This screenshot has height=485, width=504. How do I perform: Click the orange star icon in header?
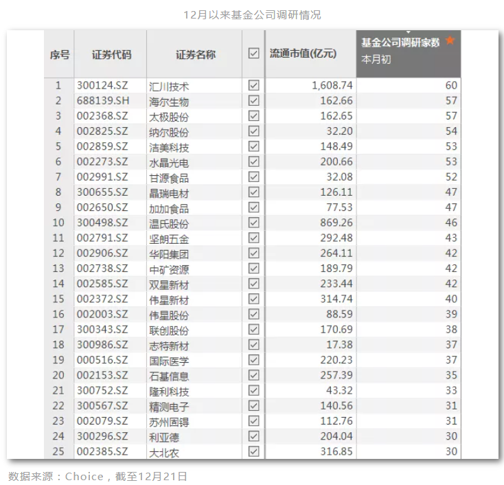pos(450,41)
